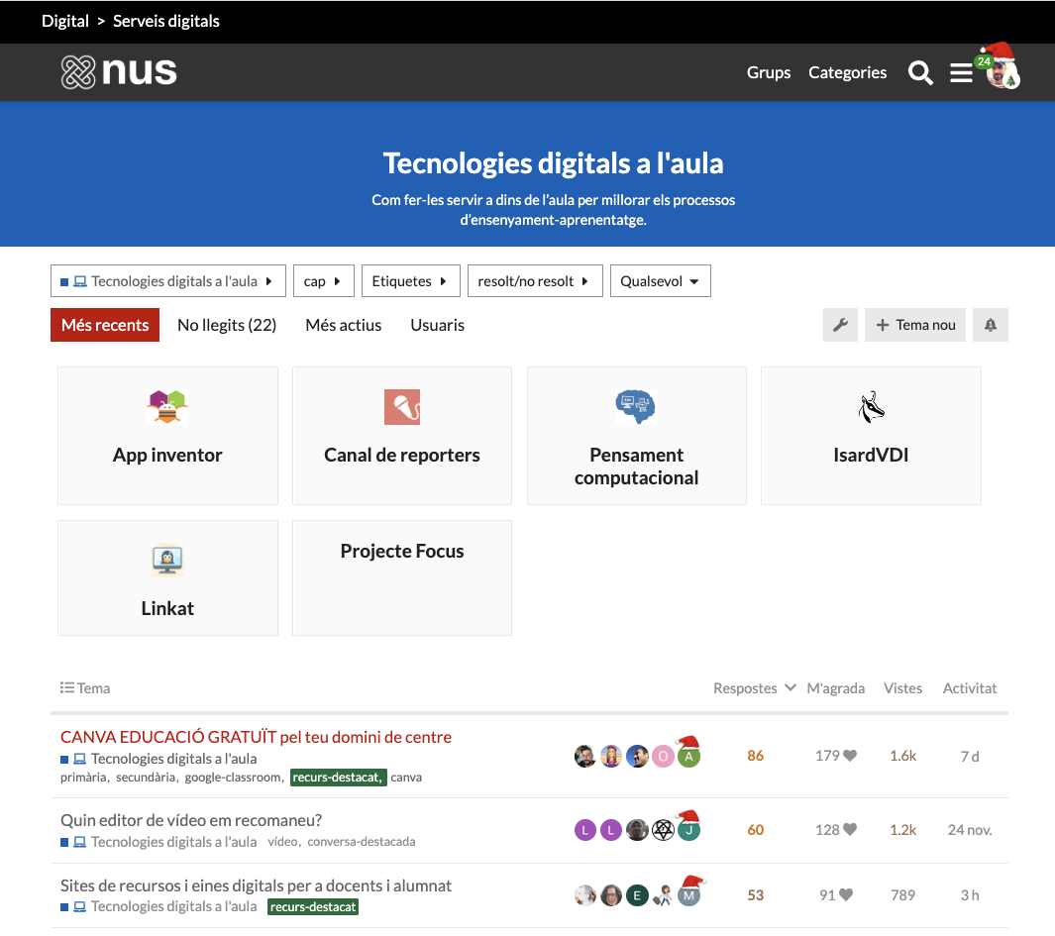Click the notification bell button
The width and height of the screenshot is (1055, 936).
(991, 325)
